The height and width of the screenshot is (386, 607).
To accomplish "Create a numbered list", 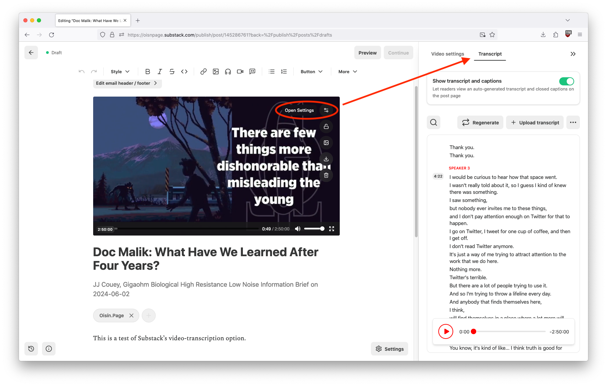I will coord(284,72).
